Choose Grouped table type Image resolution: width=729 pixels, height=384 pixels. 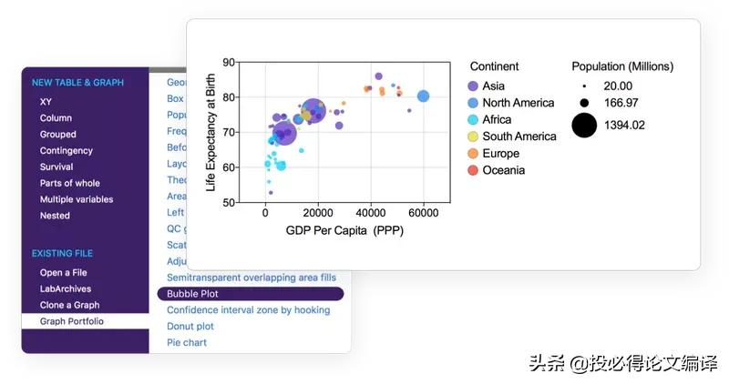click(x=58, y=135)
